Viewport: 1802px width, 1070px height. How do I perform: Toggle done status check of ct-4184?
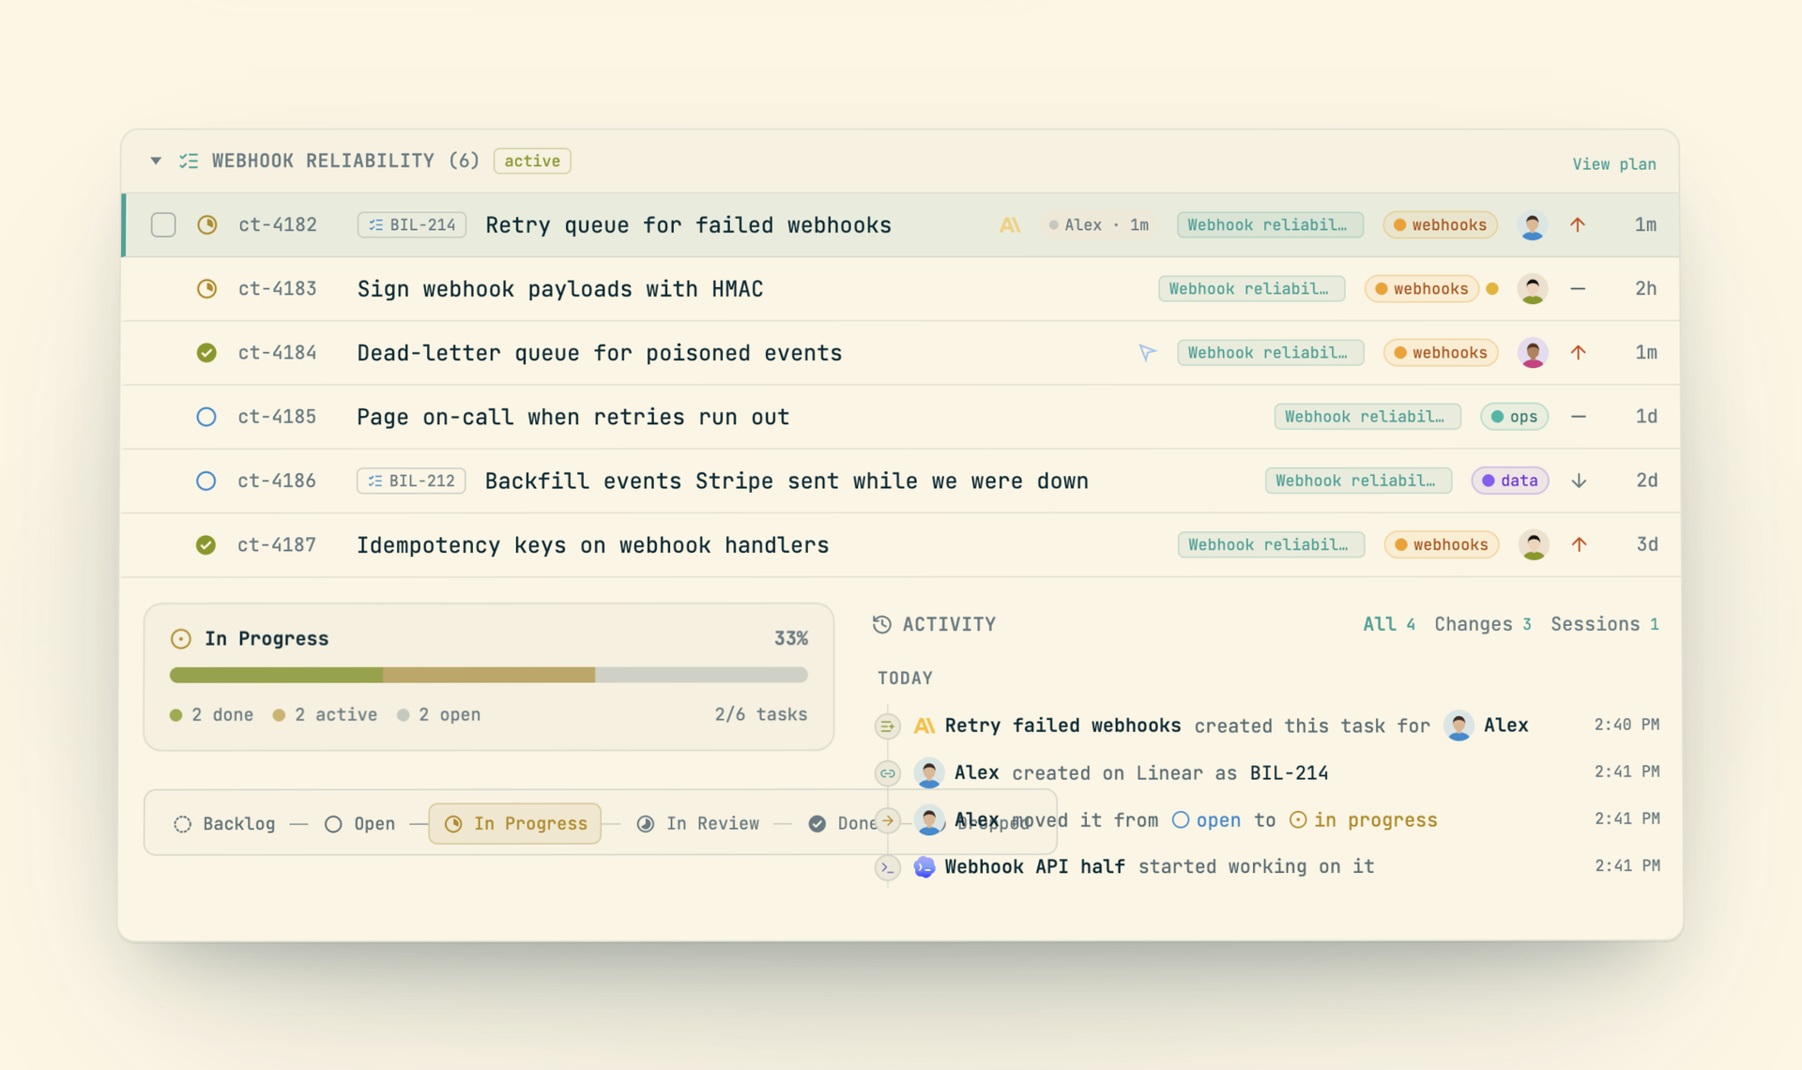(206, 353)
